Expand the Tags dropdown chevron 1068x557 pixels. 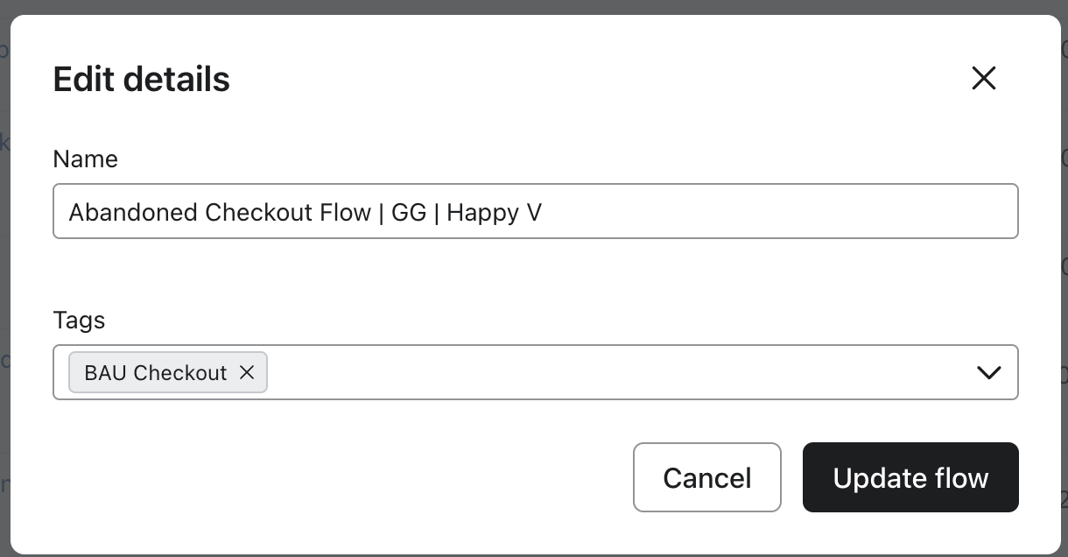pyautogui.click(x=988, y=372)
